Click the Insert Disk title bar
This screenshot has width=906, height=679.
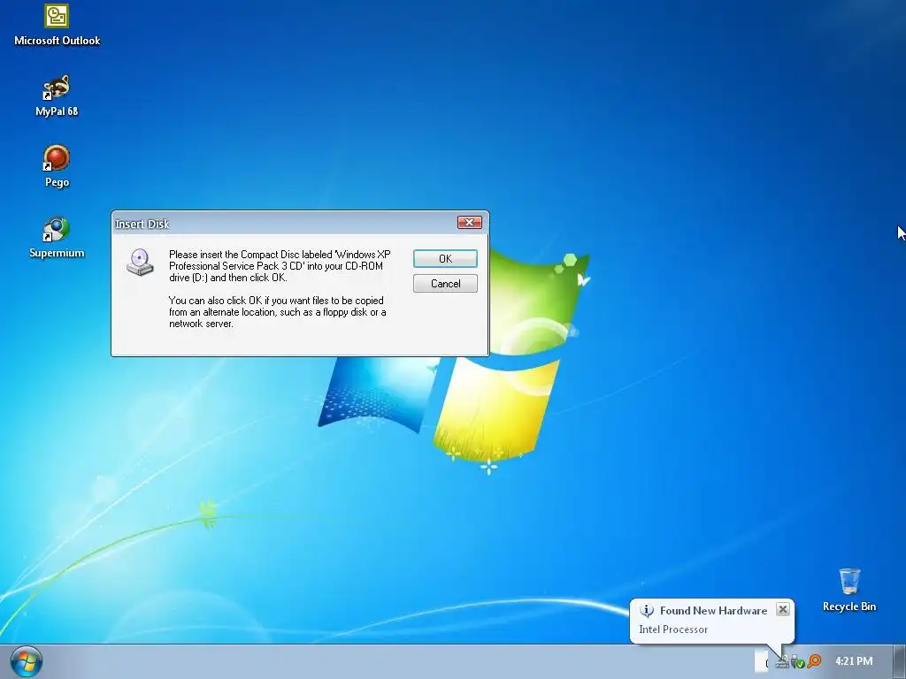click(x=300, y=224)
